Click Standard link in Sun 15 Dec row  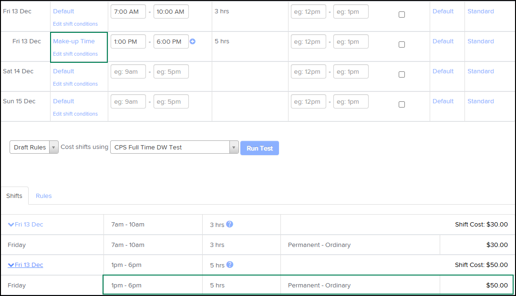pos(480,101)
